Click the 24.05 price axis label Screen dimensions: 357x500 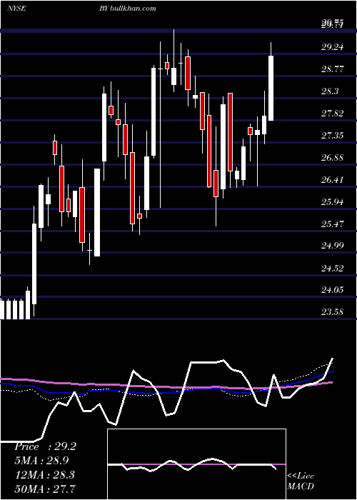pyautogui.click(x=333, y=290)
